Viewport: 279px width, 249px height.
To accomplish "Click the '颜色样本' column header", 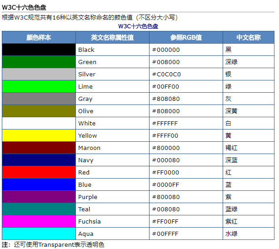I will [39, 37].
